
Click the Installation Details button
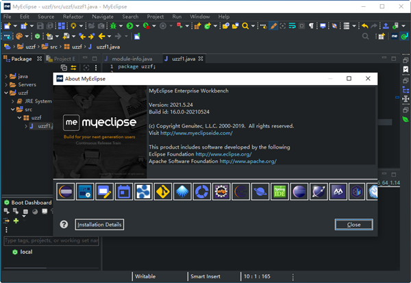(x=99, y=225)
